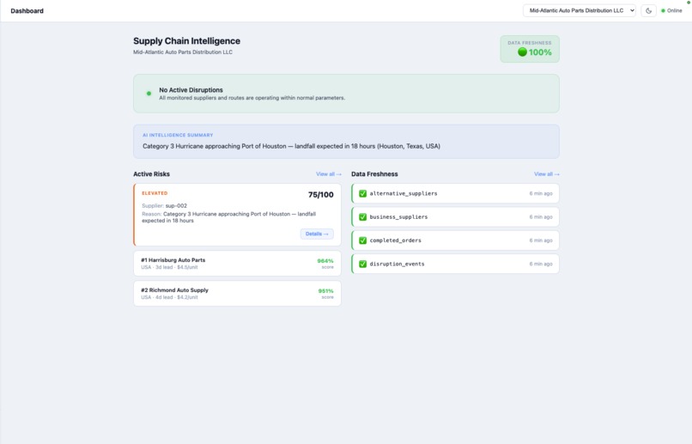Click the sup-002 supplier ID
692x444 pixels.
click(x=176, y=205)
